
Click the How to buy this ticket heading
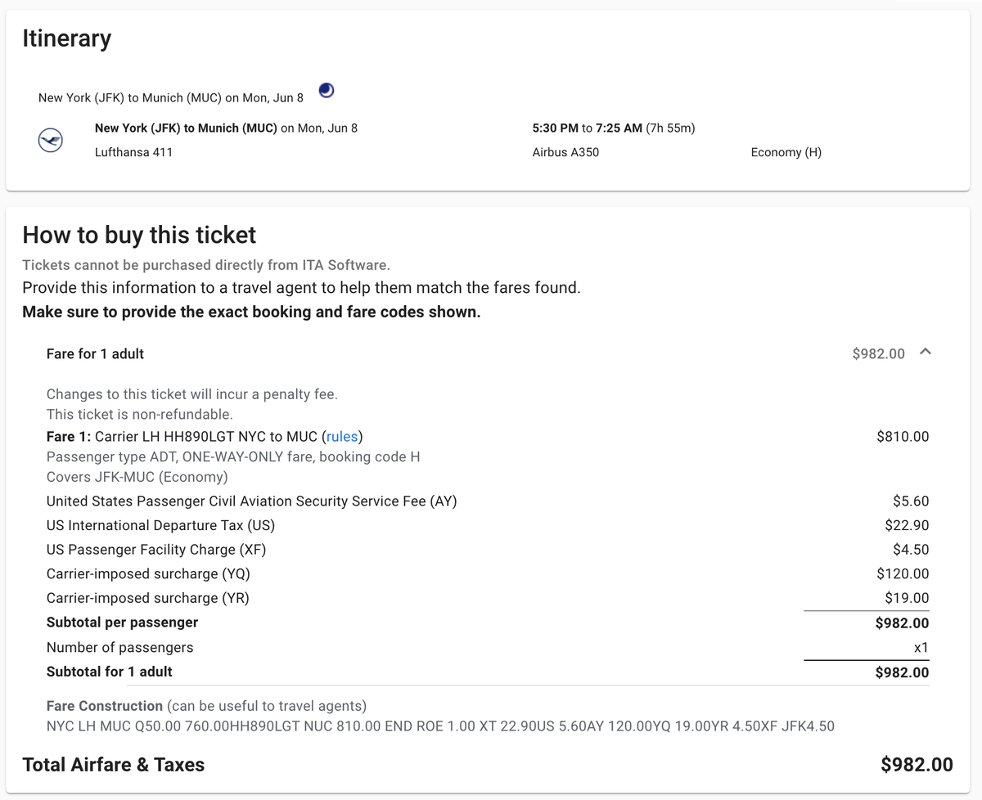pyautogui.click(x=139, y=236)
